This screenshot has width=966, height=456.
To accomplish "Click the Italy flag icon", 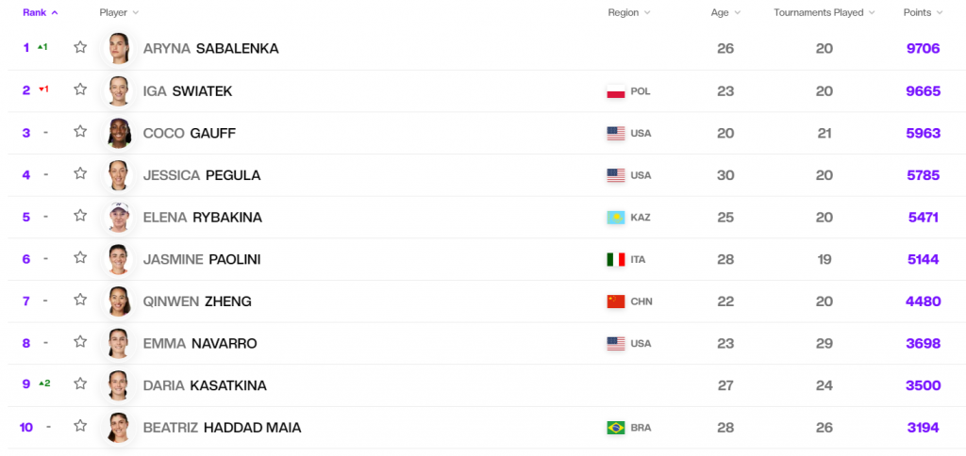I will point(616,259).
